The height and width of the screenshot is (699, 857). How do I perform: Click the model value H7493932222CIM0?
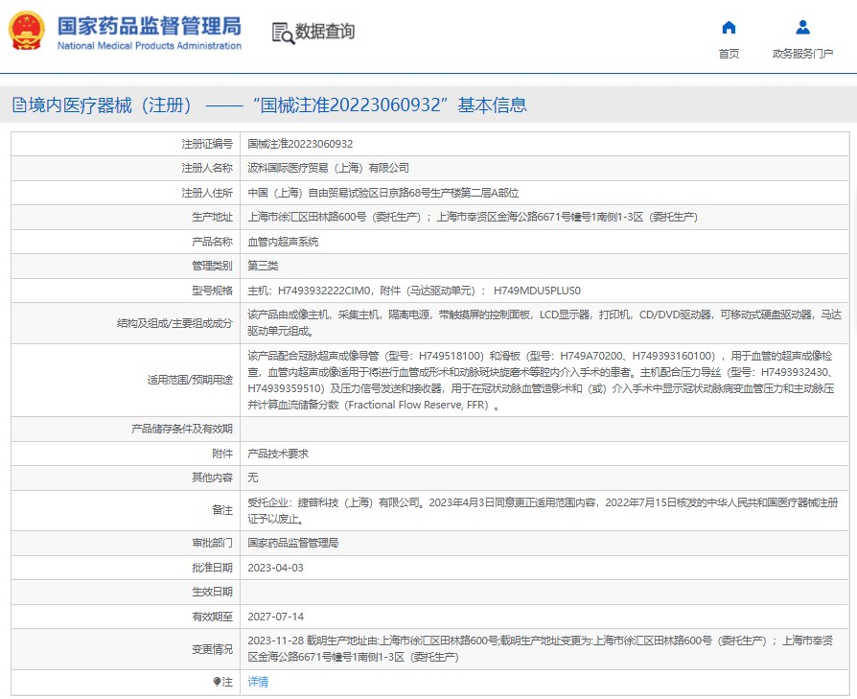point(324,291)
